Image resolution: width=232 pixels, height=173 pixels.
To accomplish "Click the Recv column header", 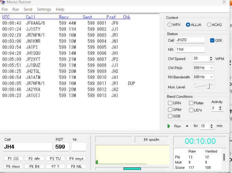I will pyautogui.click(x=64, y=17).
